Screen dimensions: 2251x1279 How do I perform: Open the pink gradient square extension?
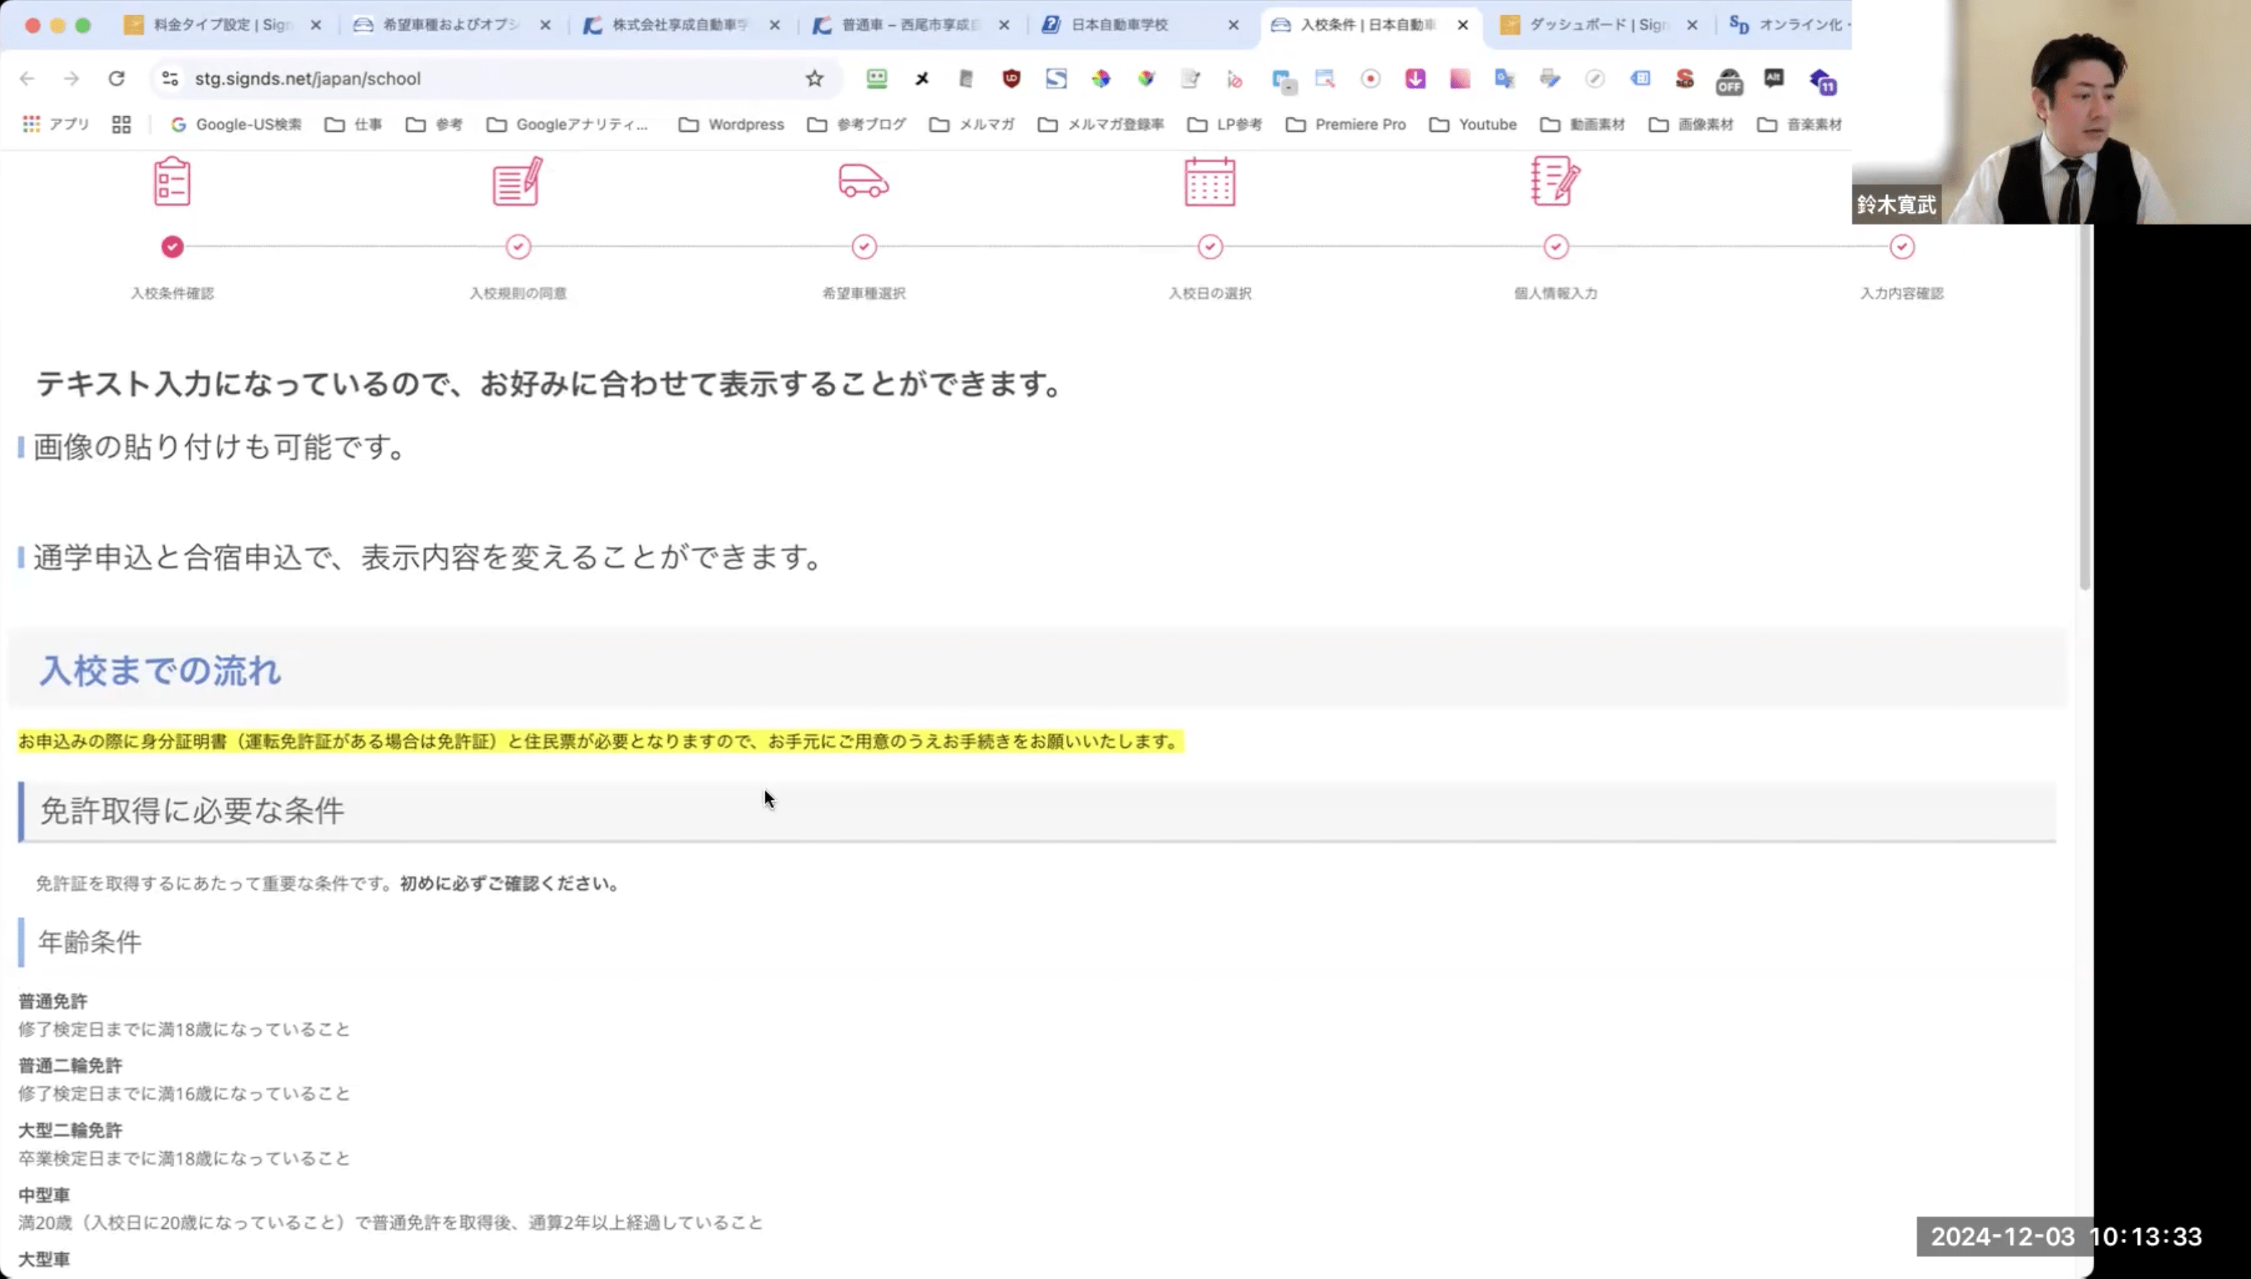(1460, 79)
